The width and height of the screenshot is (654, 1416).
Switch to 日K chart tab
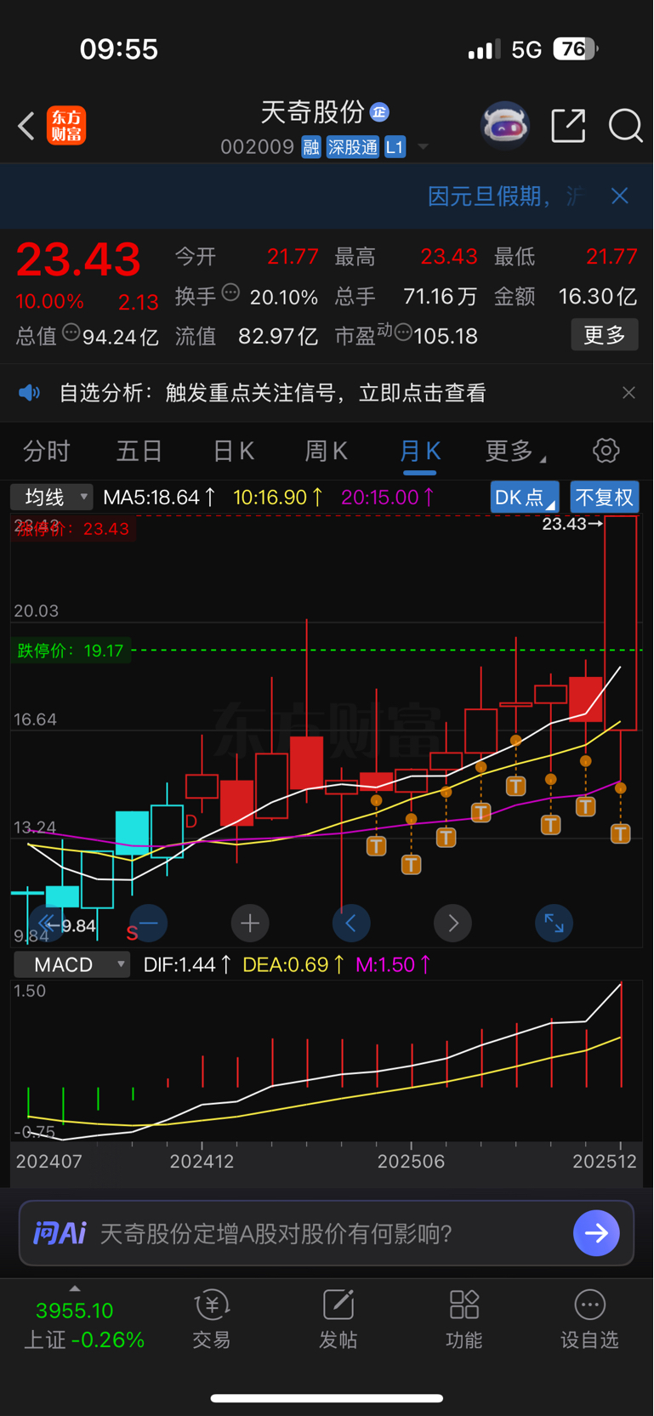coord(233,451)
